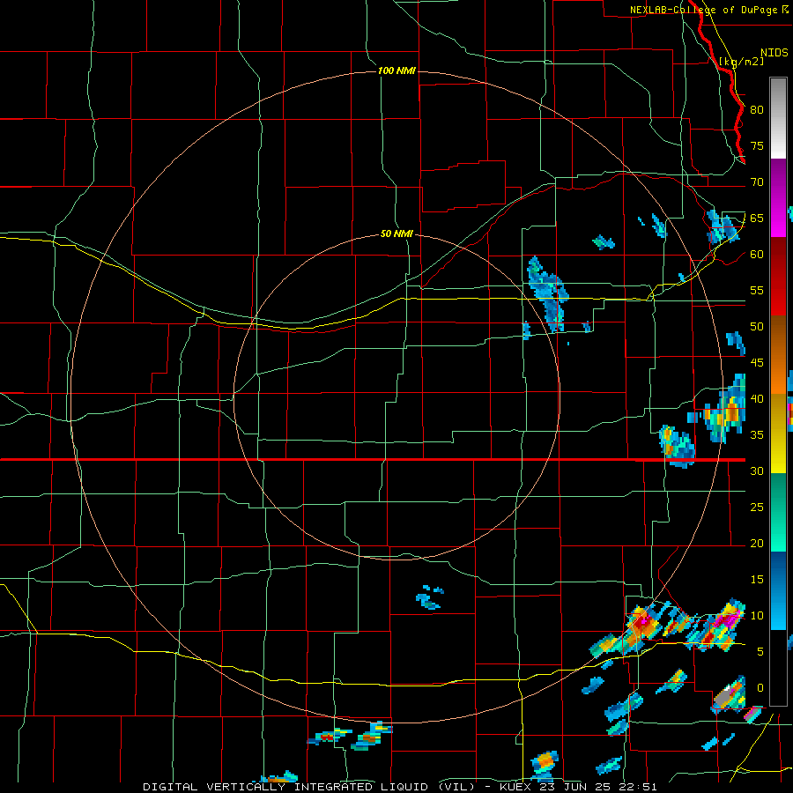Screen dimensions: 793x793
Task: Click the "70" value on the color scale
Action: coord(757,182)
